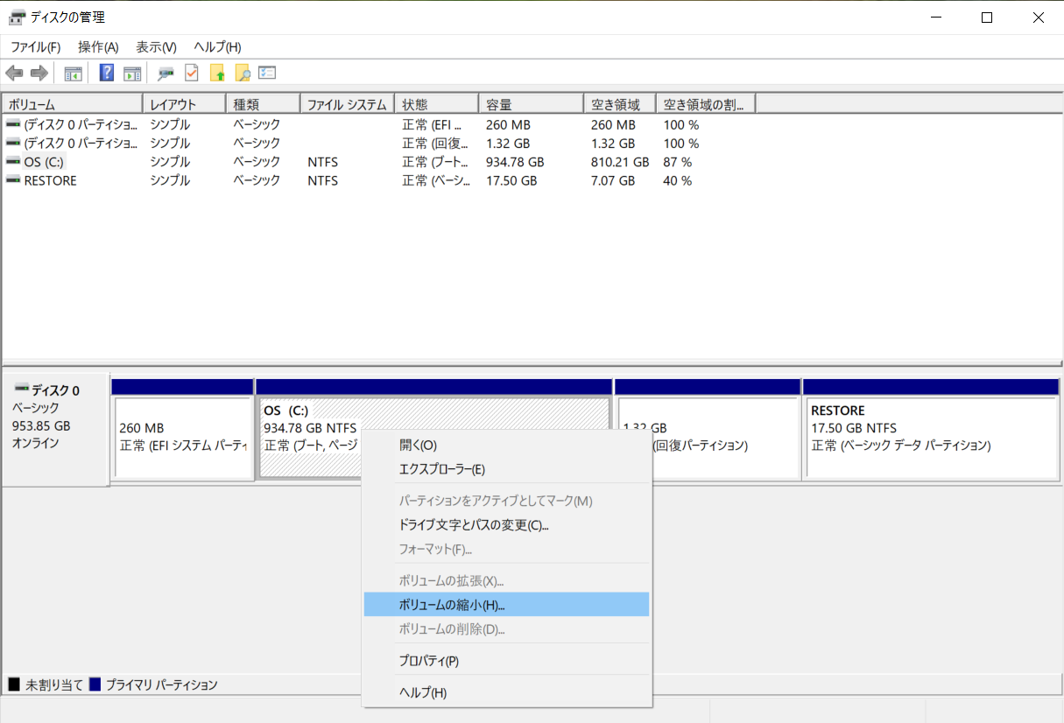Select the RESTORE row name in volume list
Screen dimensions: 1064x723
[x=50, y=180]
